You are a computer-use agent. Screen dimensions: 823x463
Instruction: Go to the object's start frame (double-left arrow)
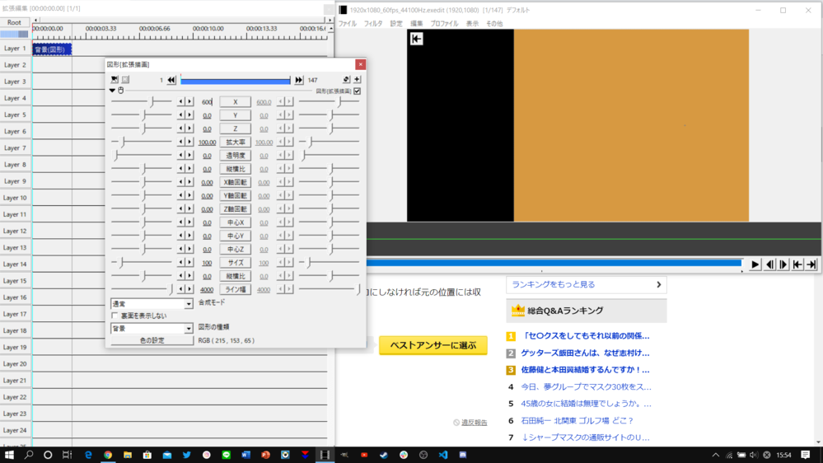coord(171,80)
